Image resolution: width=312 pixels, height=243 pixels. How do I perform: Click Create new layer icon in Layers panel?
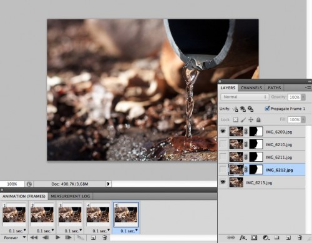click(288, 237)
